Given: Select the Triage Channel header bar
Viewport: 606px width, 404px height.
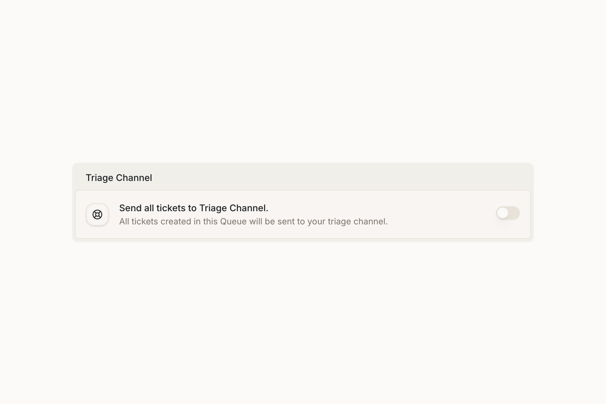Looking at the screenshot, I should [303, 177].
